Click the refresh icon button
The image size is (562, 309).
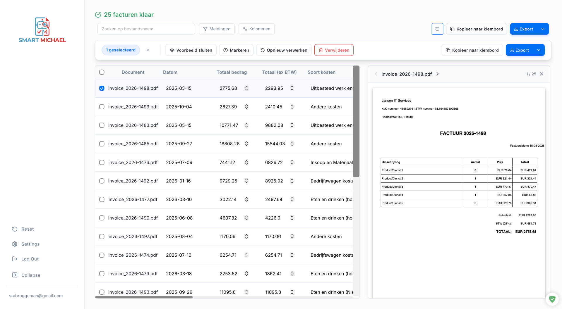[x=437, y=29]
